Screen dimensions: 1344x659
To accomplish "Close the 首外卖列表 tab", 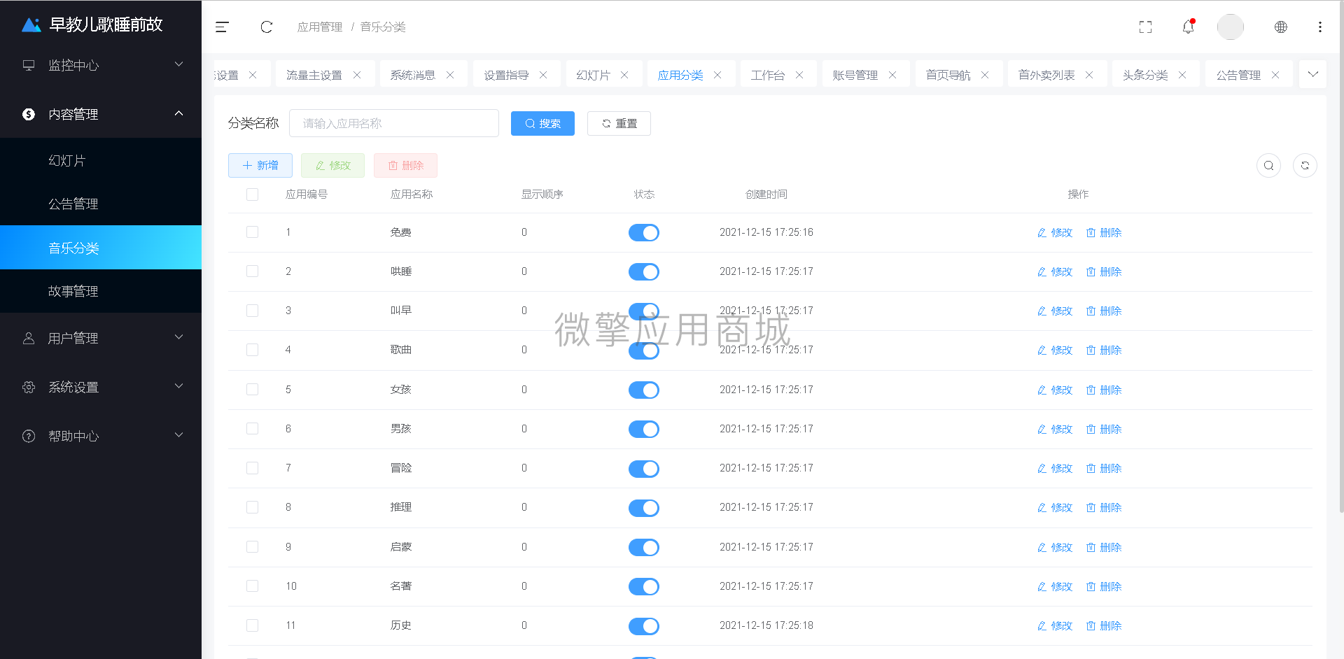I will point(1089,75).
